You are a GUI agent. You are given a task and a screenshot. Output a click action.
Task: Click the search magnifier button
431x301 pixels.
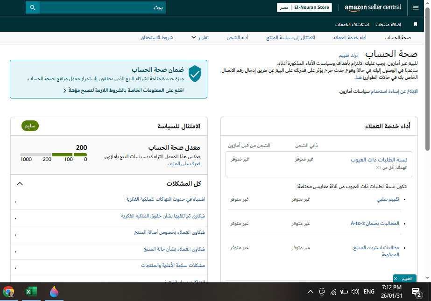(33, 8)
